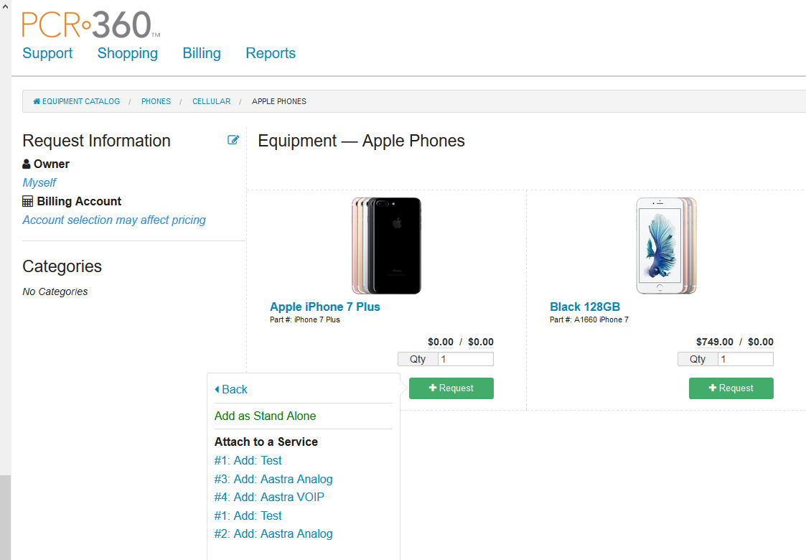Open the Billing menu
The image size is (806, 560).
point(201,53)
